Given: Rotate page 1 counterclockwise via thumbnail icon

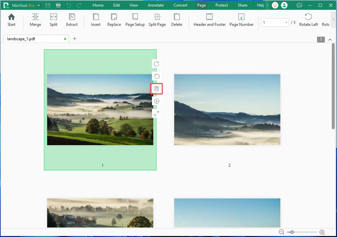Looking at the screenshot, I should pyautogui.click(x=157, y=76).
